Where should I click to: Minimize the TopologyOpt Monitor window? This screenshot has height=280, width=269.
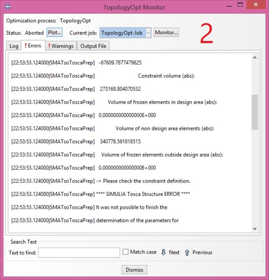[229, 6]
